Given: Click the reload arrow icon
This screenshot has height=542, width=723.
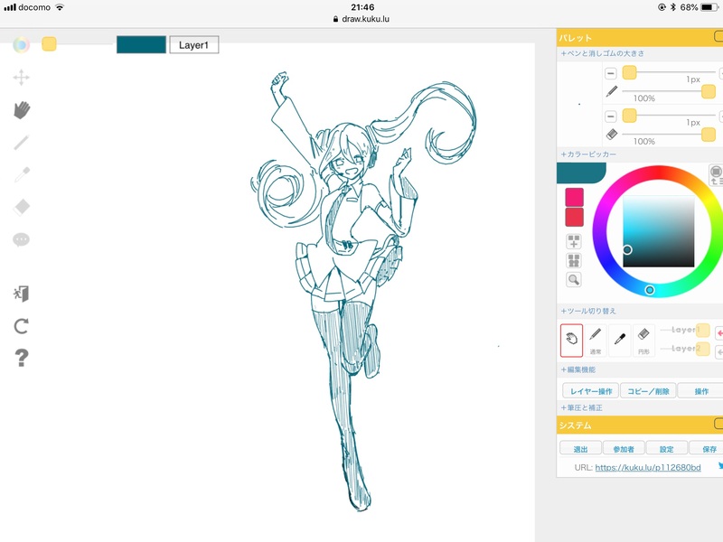Looking at the screenshot, I should coord(21,326).
